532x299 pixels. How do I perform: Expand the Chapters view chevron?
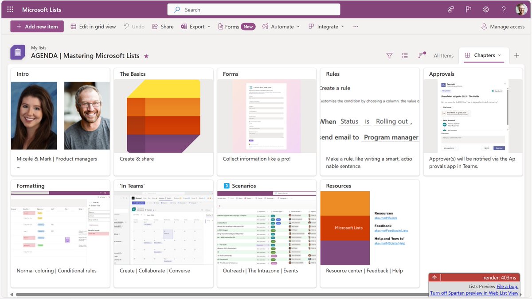pyautogui.click(x=500, y=55)
